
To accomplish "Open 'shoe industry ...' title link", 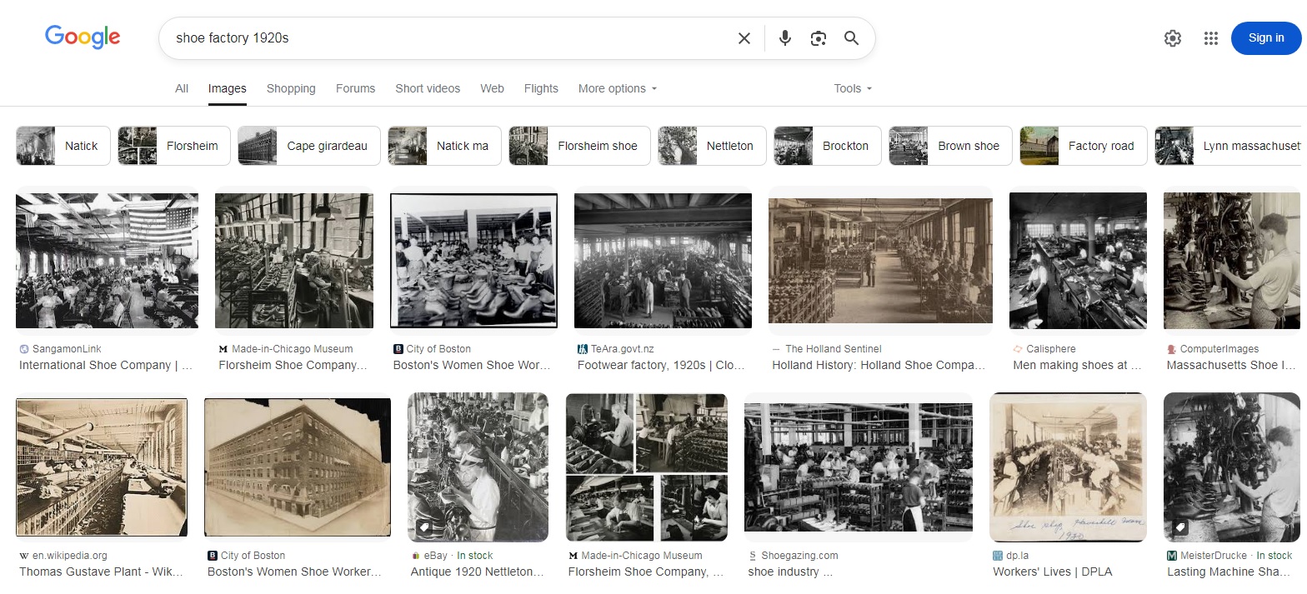I will click(x=790, y=572).
